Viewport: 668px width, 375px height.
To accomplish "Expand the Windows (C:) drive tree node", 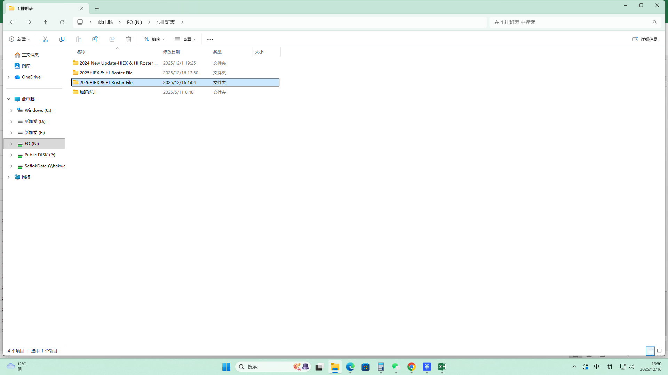I will 11,110.
